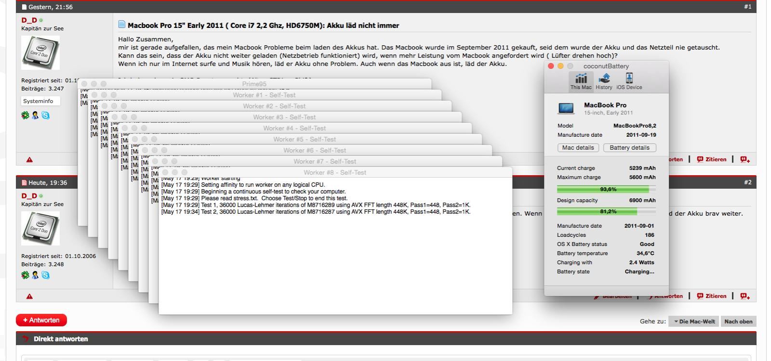Viewport: 771px width, 361px height.
Task: Click the log line starting 'Test 2, 36000 Lucas-Lehmer'
Action: point(316,212)
